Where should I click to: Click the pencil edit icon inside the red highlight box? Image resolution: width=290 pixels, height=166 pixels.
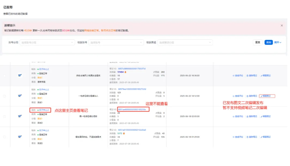point(262,96)
